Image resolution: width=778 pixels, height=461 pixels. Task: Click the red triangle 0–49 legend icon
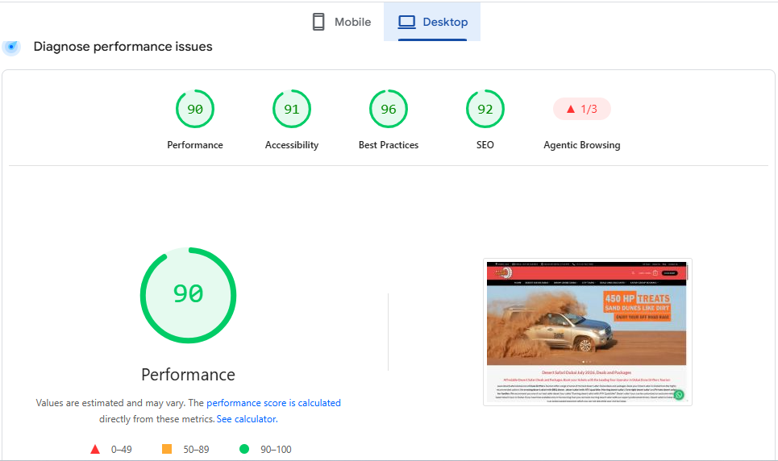pyautogui.click(x=95, y=450)
